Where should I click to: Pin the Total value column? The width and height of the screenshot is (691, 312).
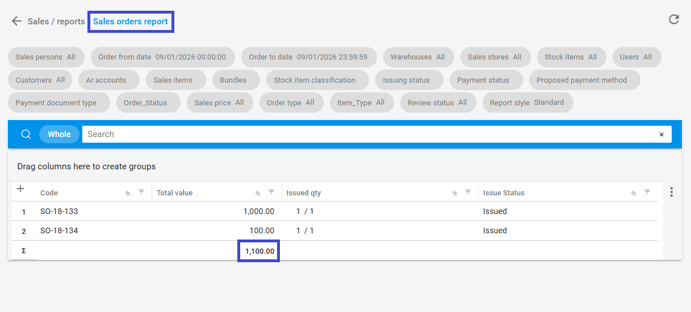tap(258, 193)
